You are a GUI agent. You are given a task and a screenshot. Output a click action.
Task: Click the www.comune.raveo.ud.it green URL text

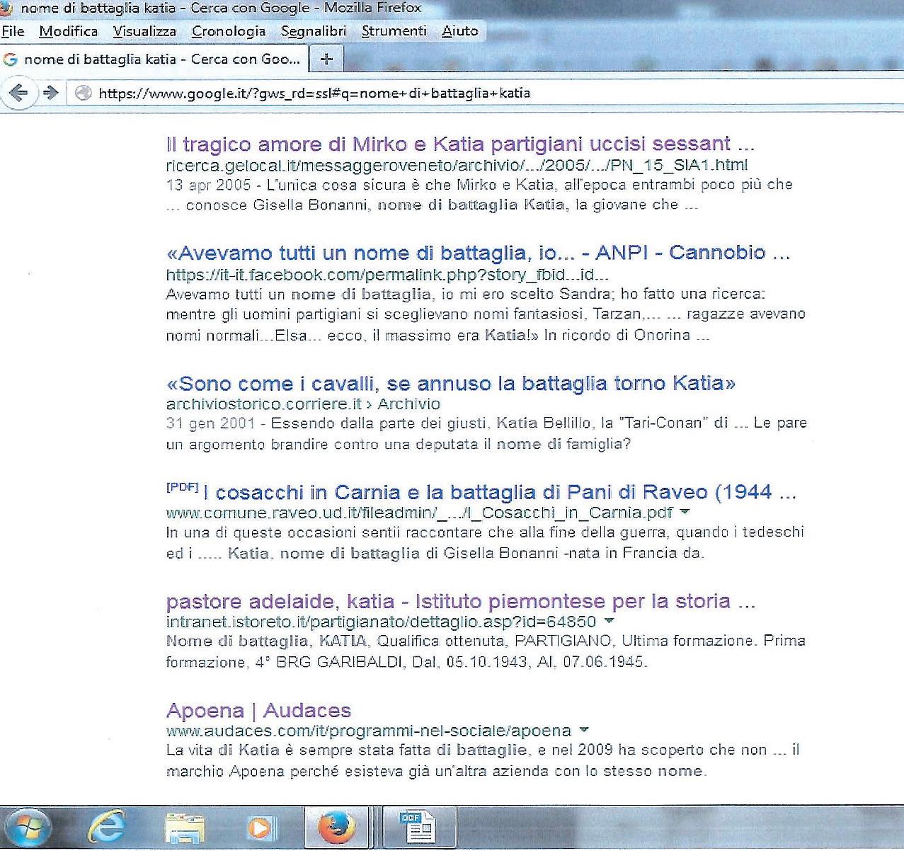click(x=419, y=513)
